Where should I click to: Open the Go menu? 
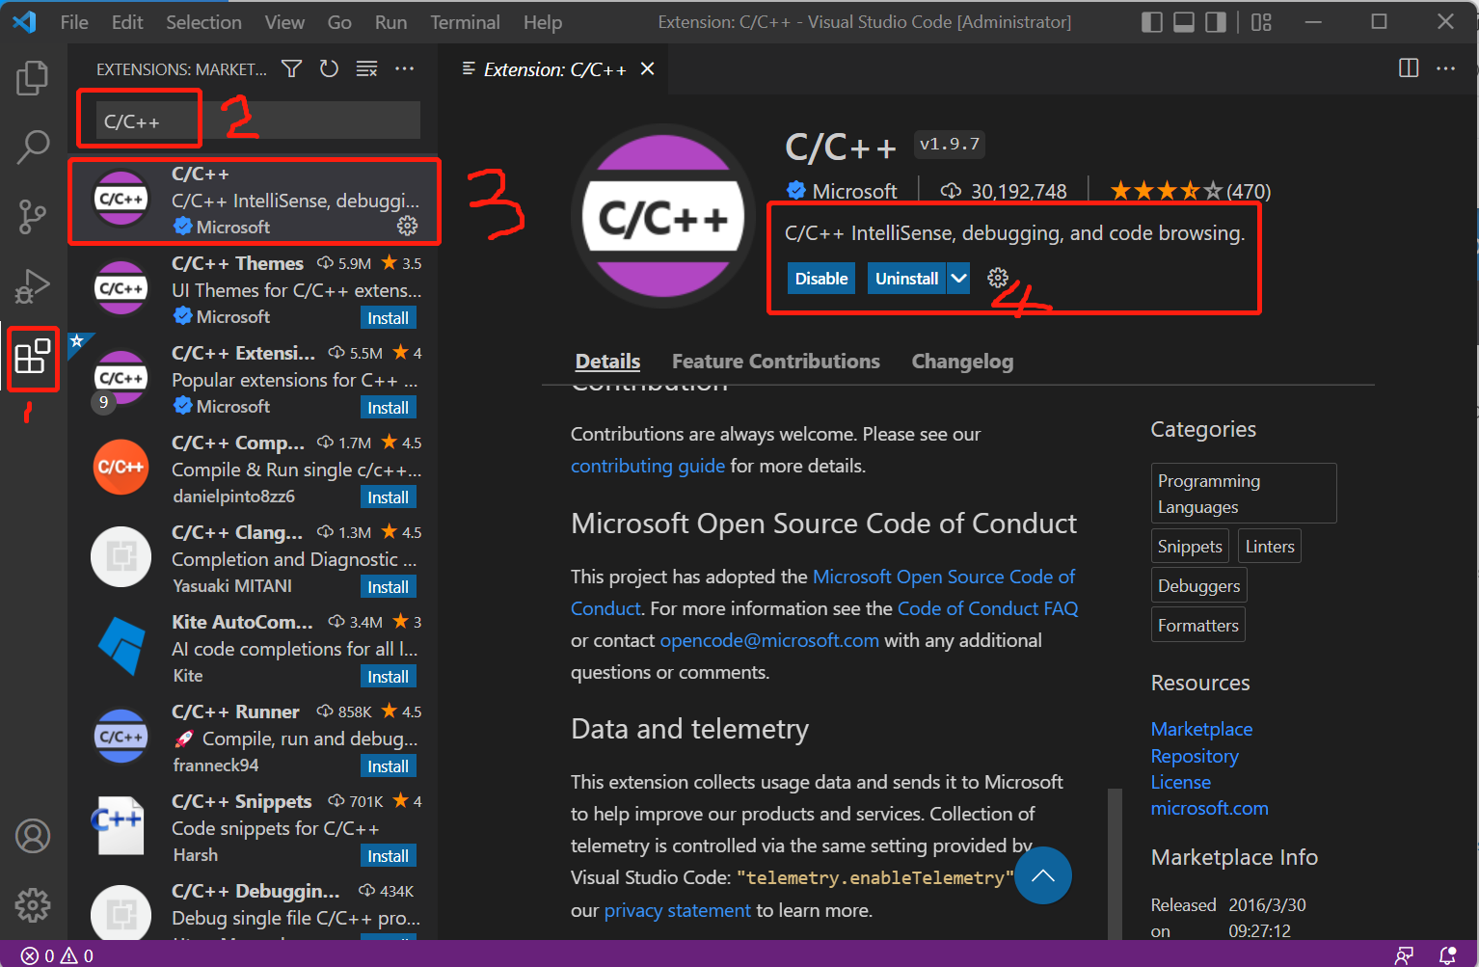[x=339, y=22]
